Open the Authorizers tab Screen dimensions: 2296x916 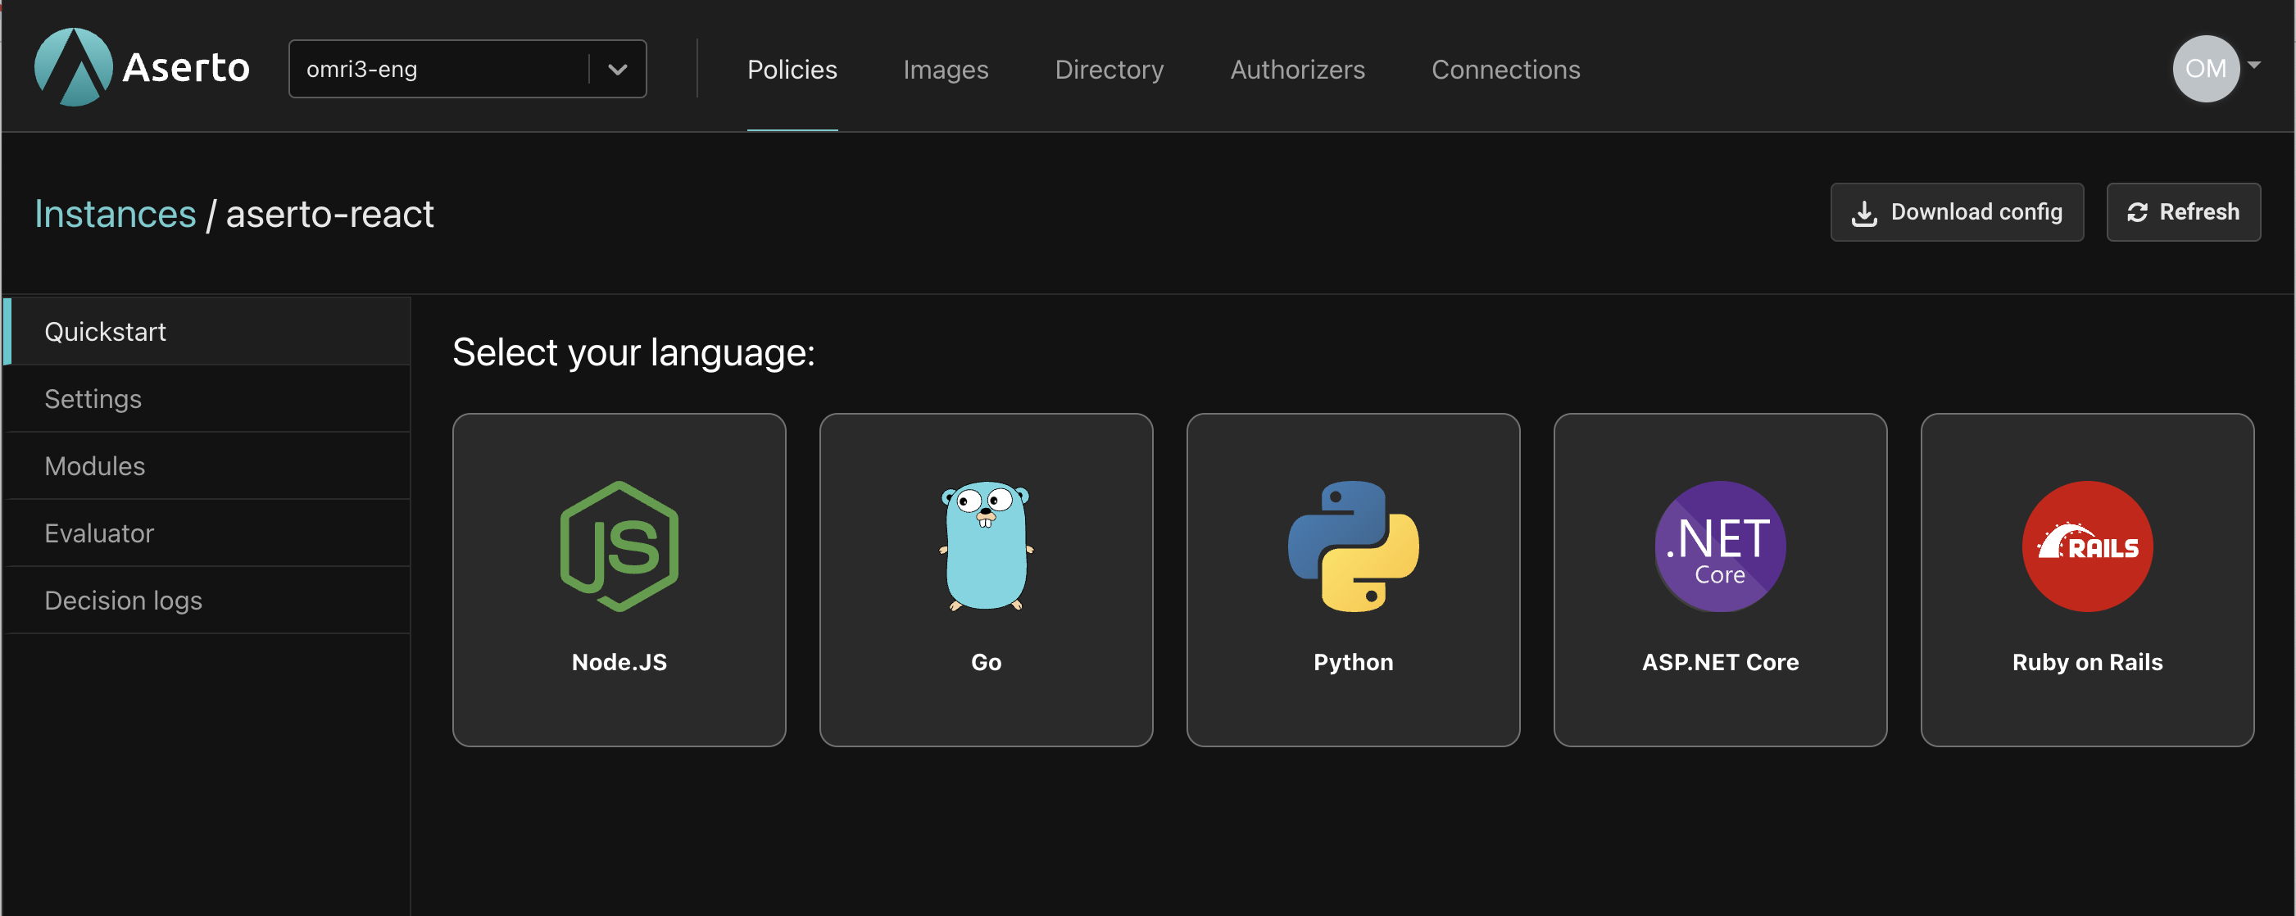coord(1297,70)
